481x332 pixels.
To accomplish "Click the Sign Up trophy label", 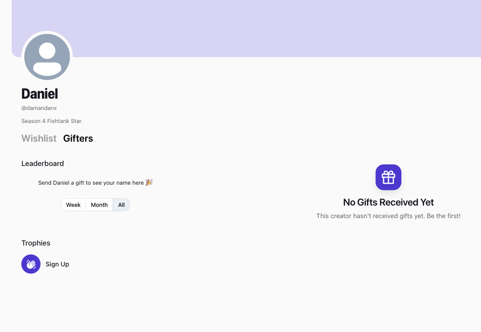I will click(x=57, y=264).
